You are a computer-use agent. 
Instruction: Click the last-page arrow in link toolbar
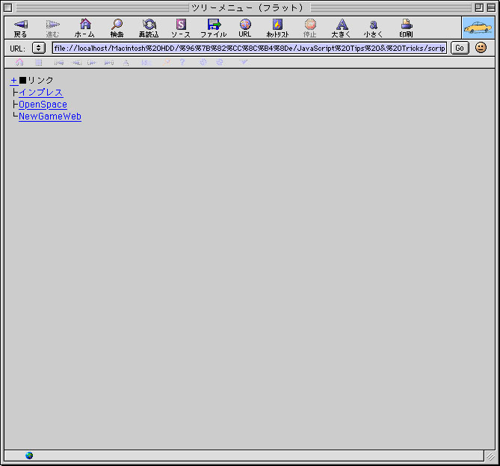point(109,63)
